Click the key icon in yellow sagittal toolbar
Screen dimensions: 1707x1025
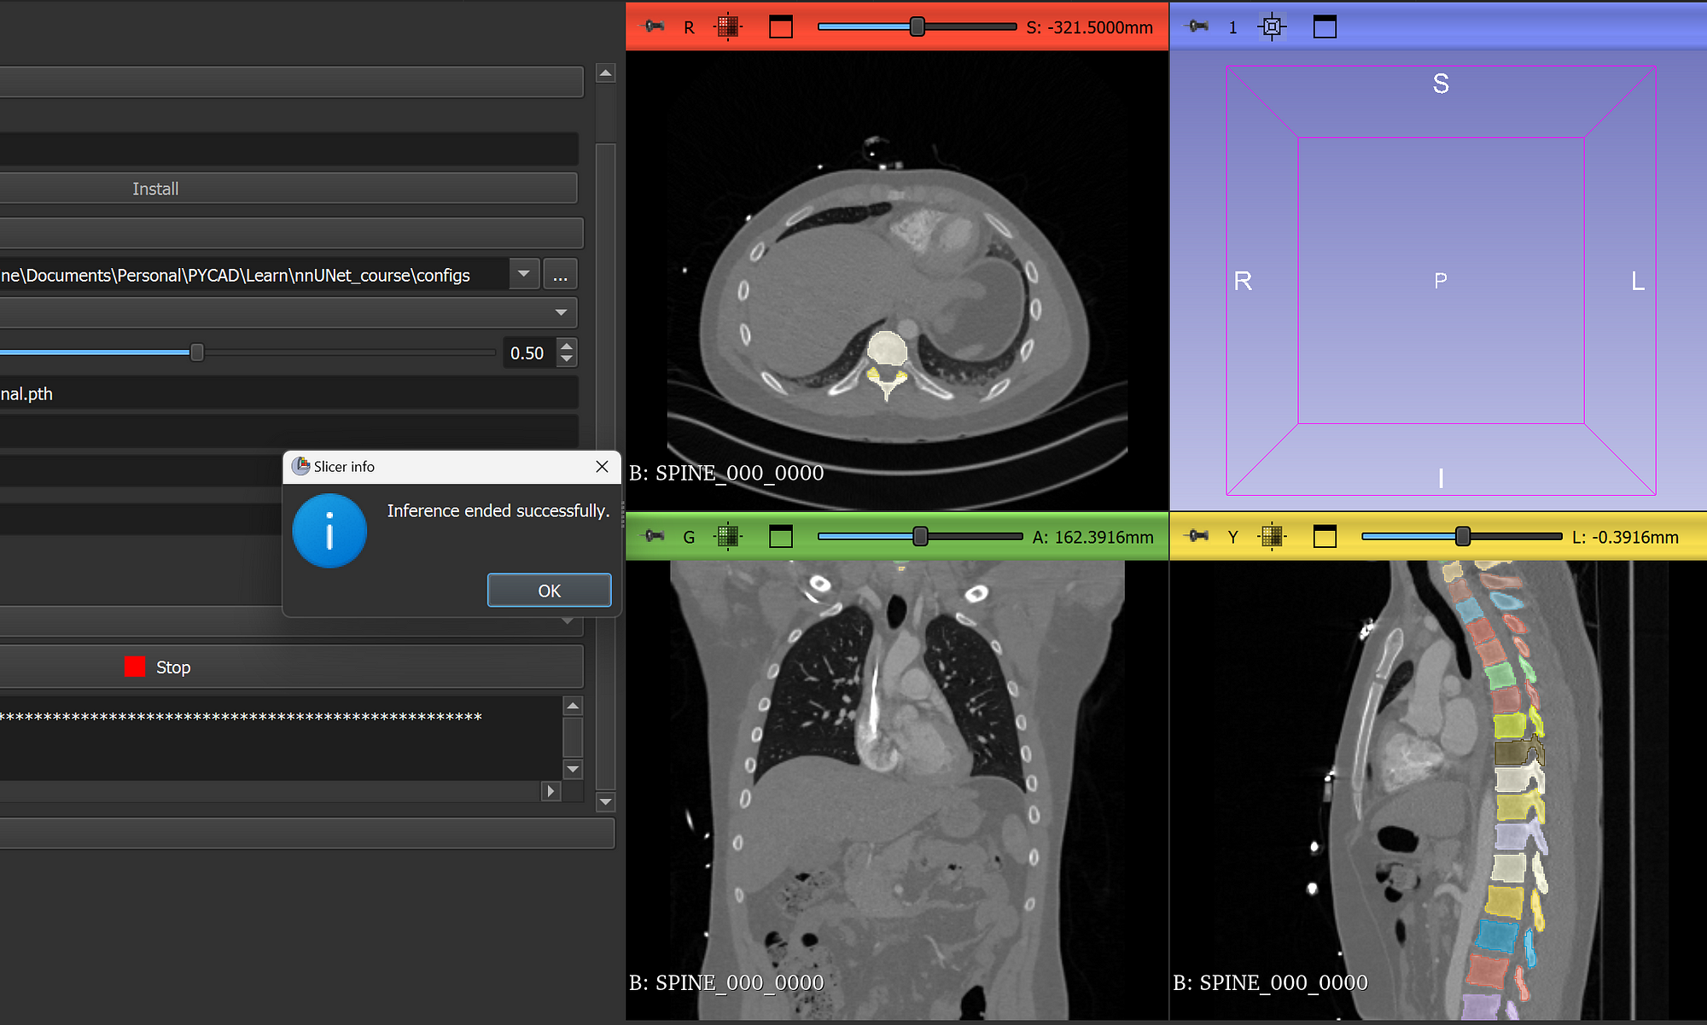[x=1195, y=536]
